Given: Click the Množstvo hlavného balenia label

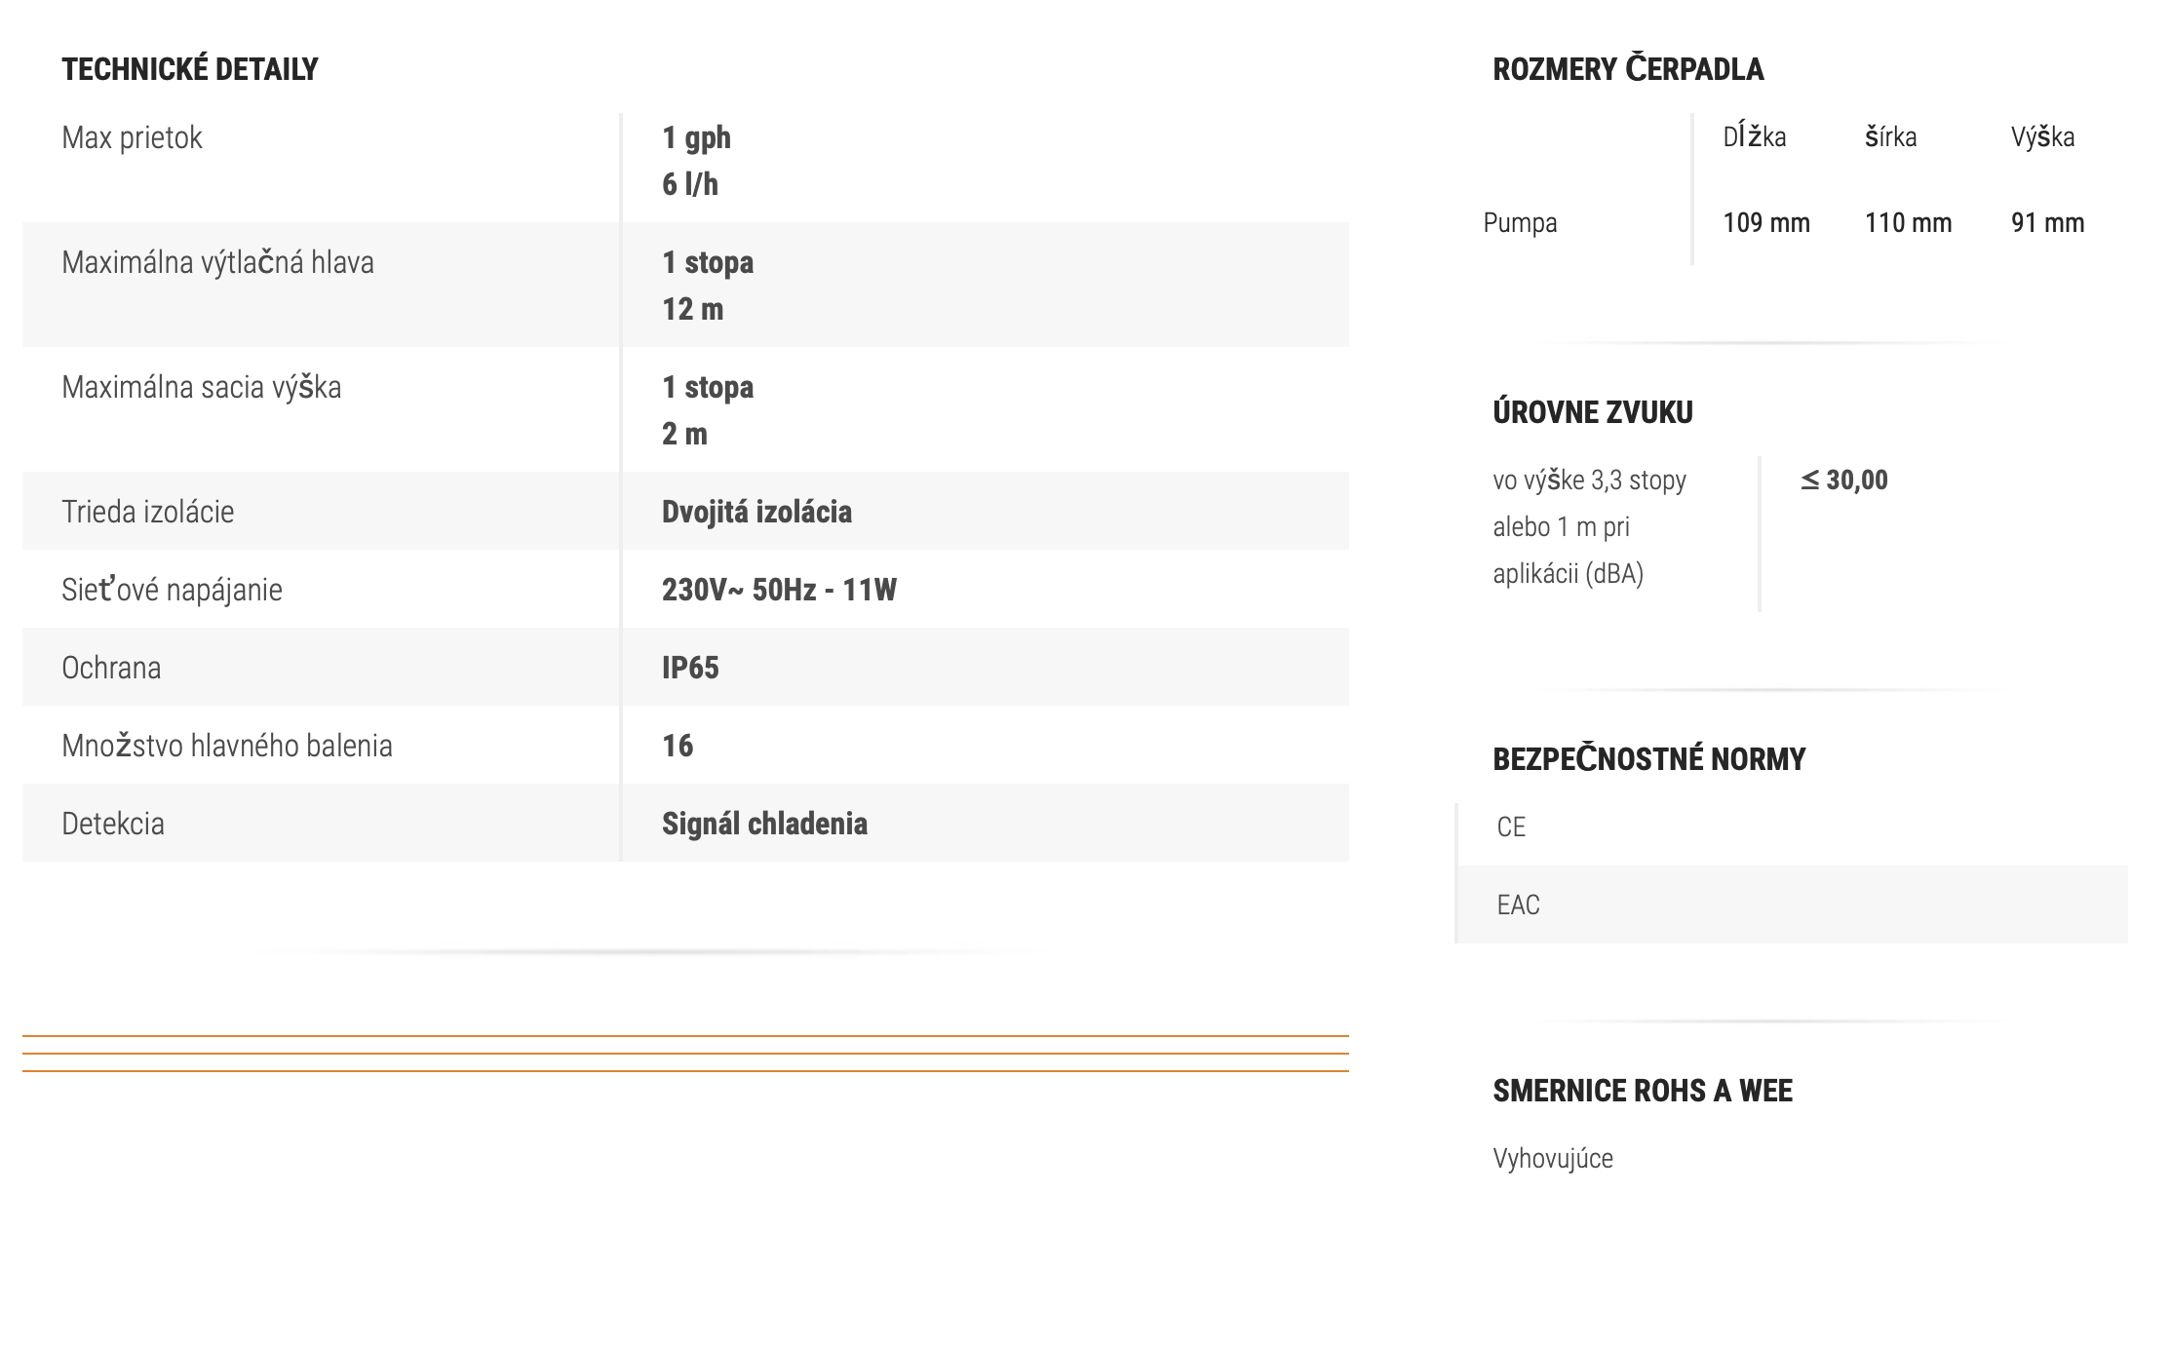Looking at the screenshot, I should pos(226,746).
